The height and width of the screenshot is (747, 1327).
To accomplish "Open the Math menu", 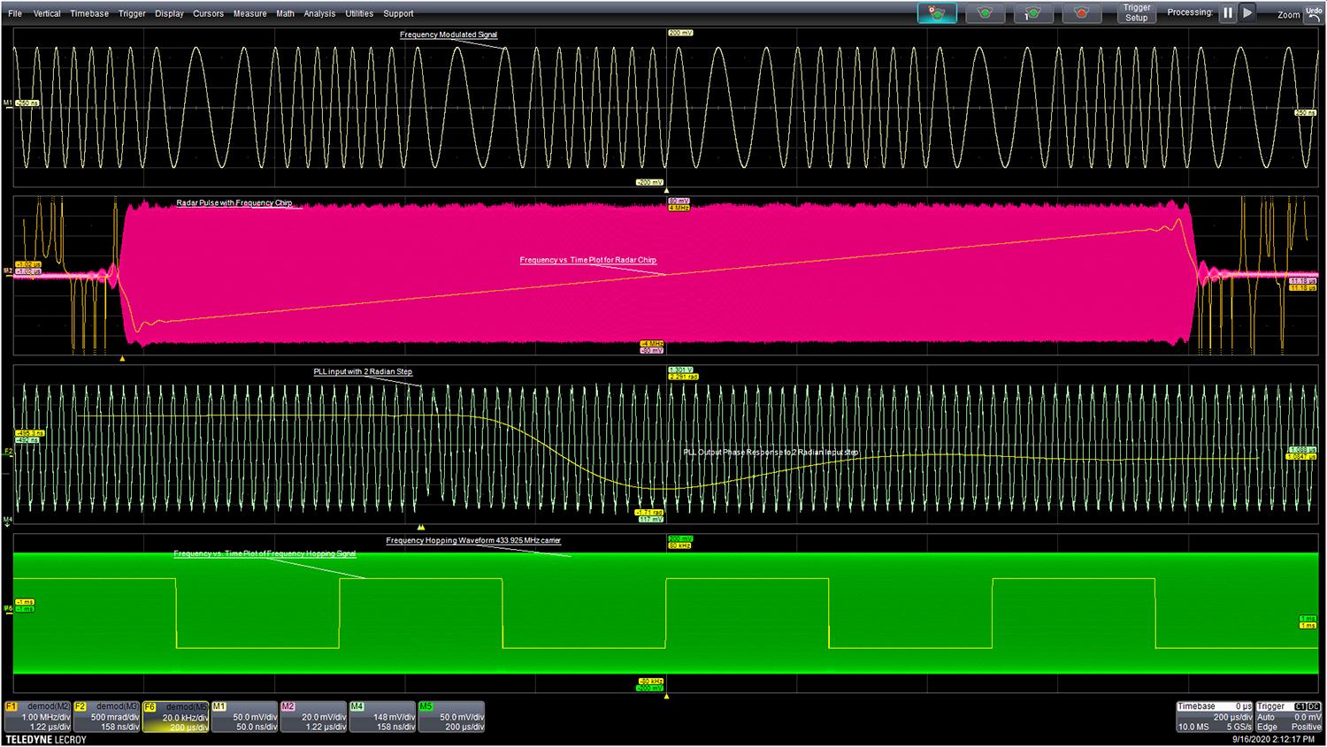I will 285,13.
